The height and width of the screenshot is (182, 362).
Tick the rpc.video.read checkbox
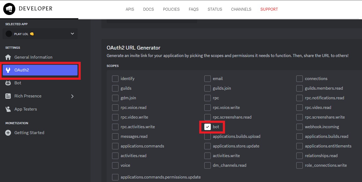coord(300,108)
